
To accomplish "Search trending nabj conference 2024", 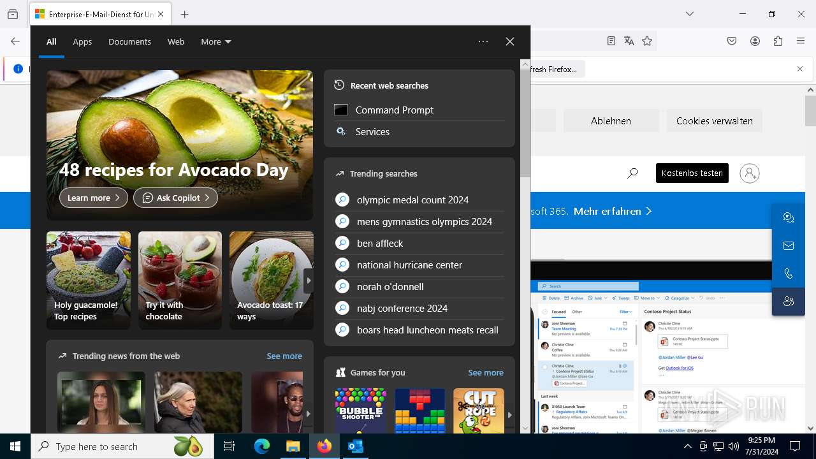I will [419, 308].
